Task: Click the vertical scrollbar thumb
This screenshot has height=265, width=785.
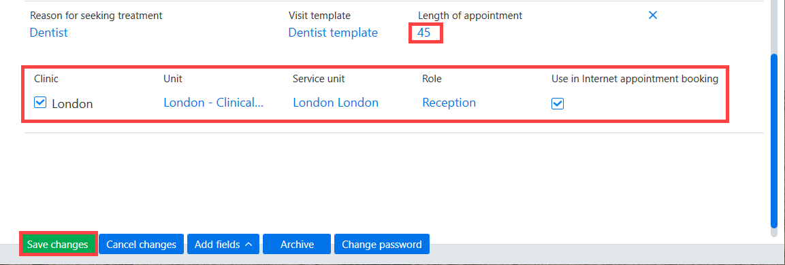Action: pyautogui.click(x=775, y=141)
